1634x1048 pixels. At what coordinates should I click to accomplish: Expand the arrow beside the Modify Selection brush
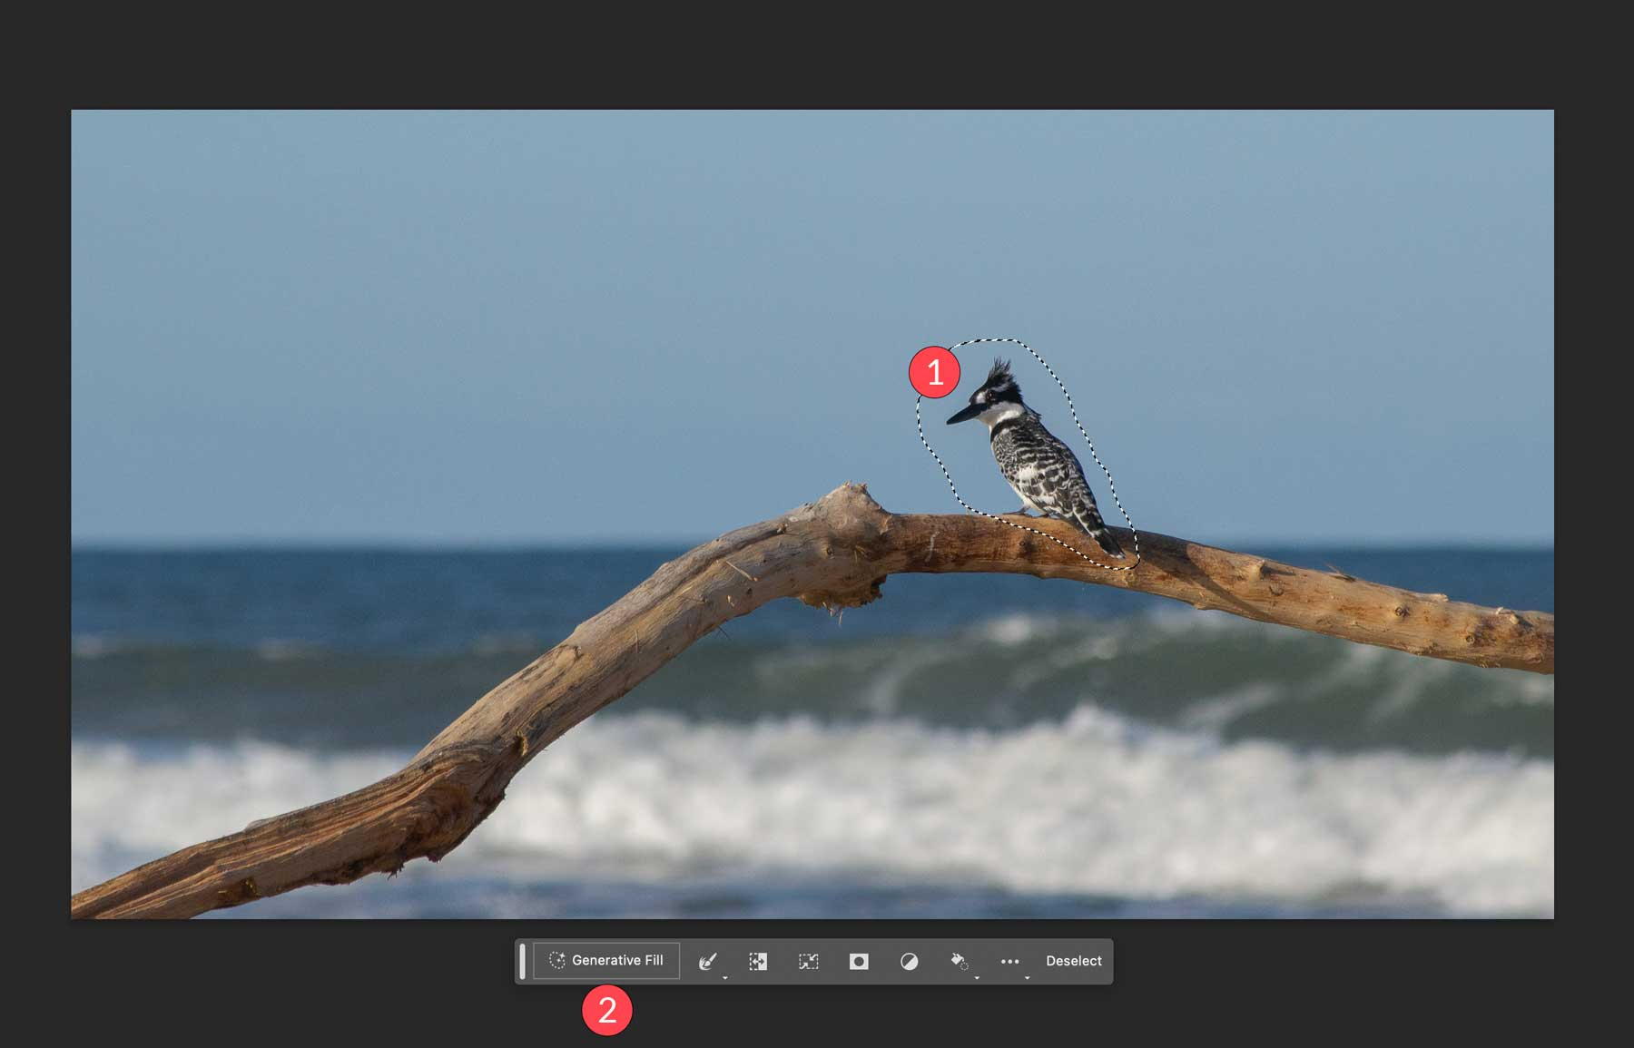(x=725, y=977)
